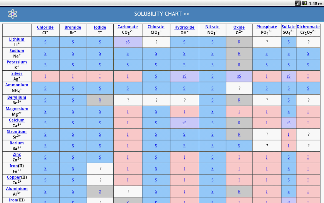Select the Beryllium element link

tap(17, 97)
